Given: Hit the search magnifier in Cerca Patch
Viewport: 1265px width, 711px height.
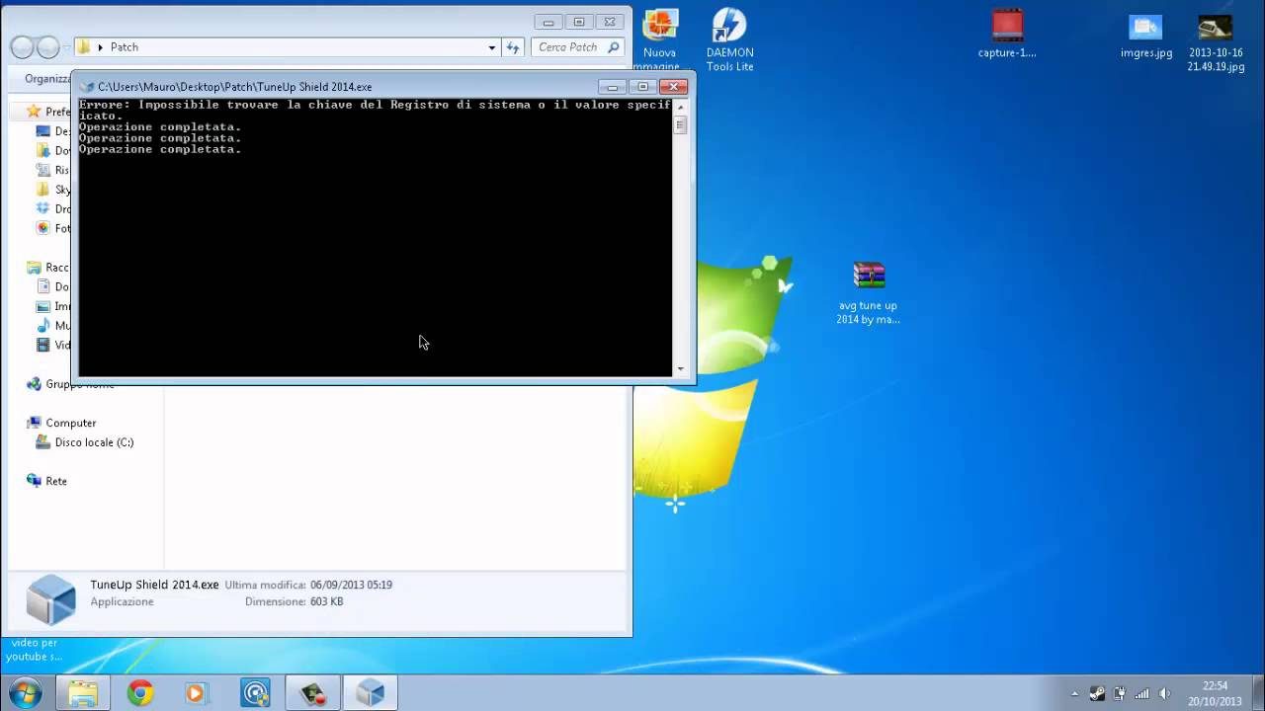Looking at the screenshot, I should pyautogui.click(x=614, y=47).
